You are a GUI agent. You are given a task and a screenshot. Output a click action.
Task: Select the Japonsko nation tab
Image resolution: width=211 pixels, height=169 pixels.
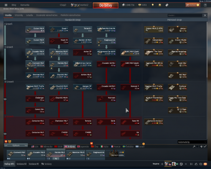point(83,147)
